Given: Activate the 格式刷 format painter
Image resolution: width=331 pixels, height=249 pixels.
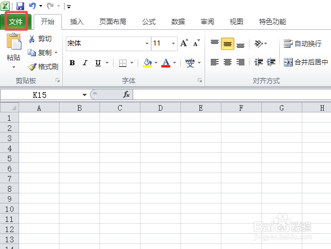Looking at the screenshot, I should (43, 67).
